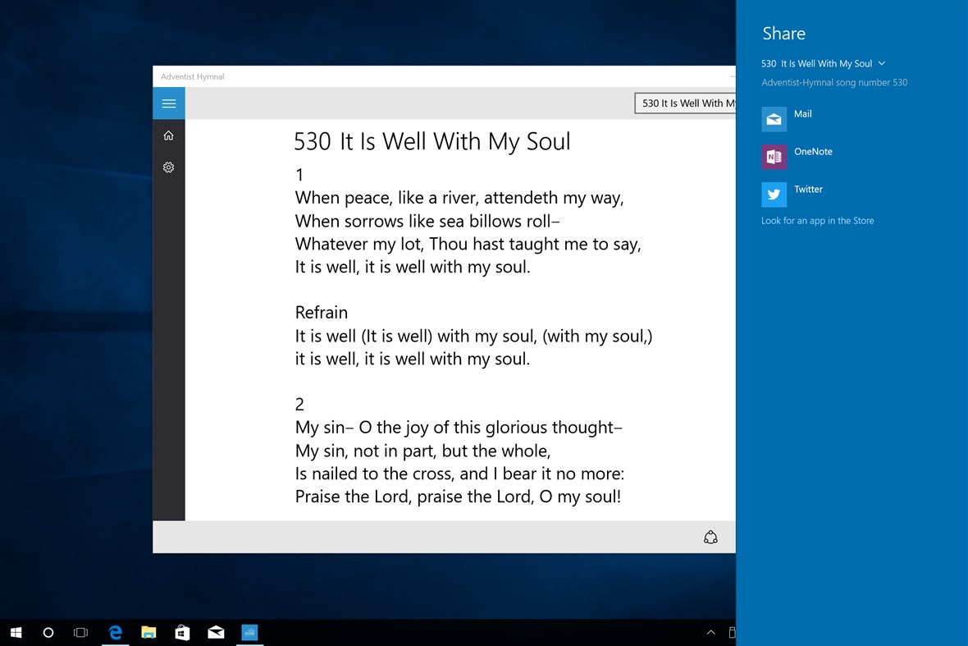Click the Share pane heading

coord(783,34)
